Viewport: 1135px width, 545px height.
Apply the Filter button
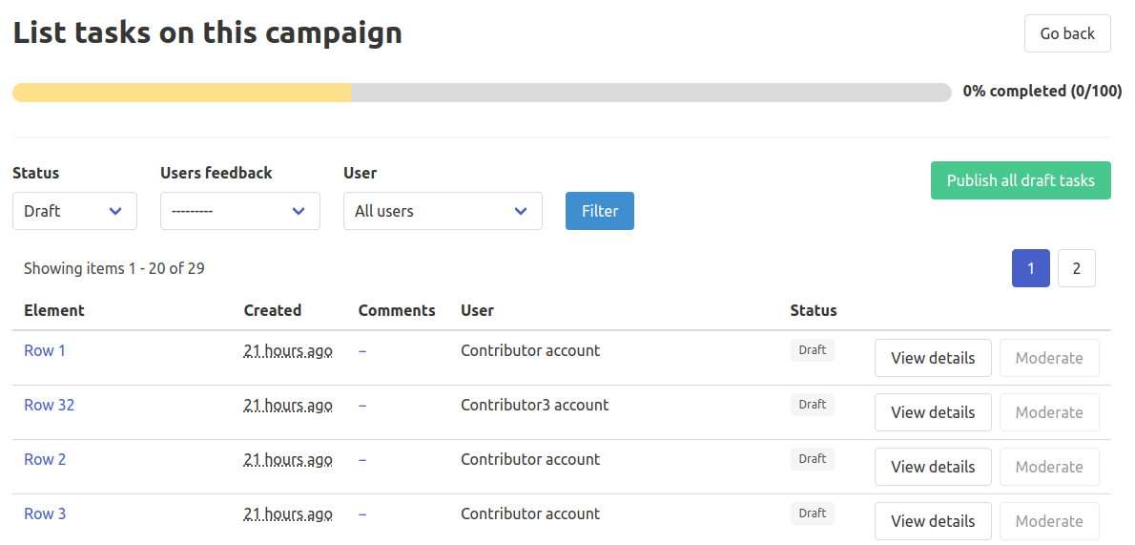point(599,211)
